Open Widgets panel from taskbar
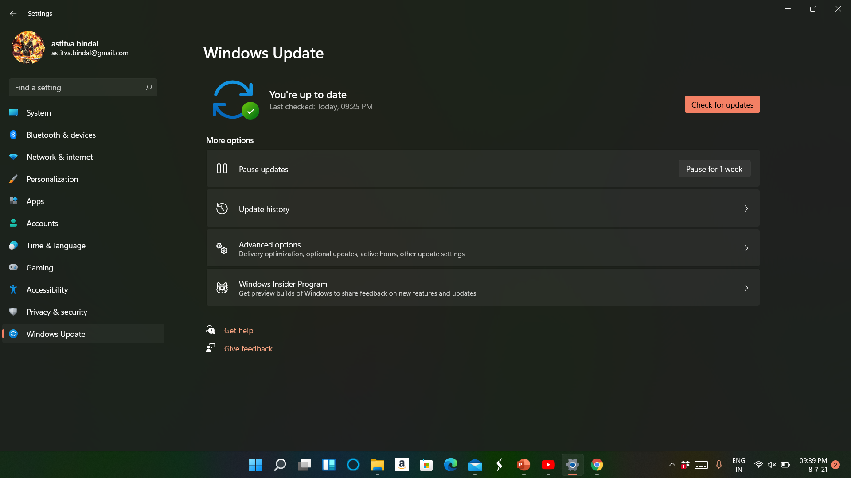Screen dimensions: 851x478 click(328, 465)
